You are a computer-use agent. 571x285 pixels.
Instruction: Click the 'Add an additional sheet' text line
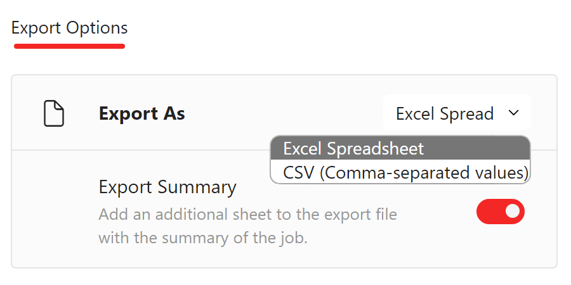point(247,215)
